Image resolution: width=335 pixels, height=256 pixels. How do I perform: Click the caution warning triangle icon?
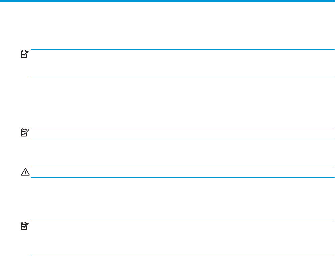(26, 172)
